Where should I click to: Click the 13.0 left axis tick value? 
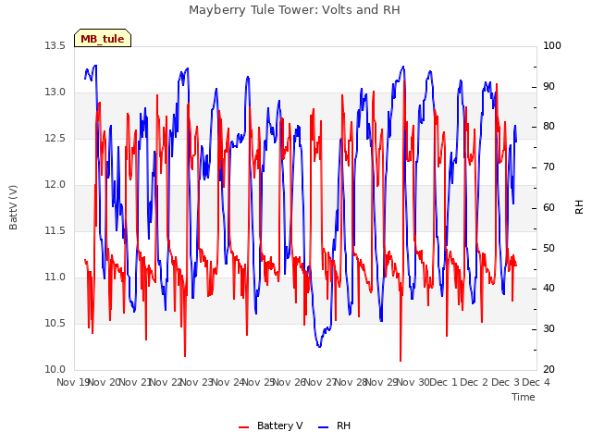(x=55, y=92)
